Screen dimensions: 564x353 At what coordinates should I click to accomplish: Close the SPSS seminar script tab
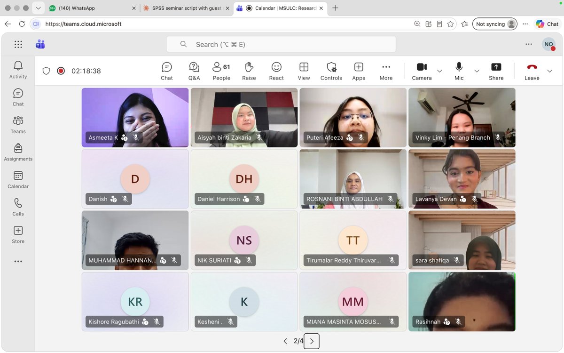[x=227, y=8]
